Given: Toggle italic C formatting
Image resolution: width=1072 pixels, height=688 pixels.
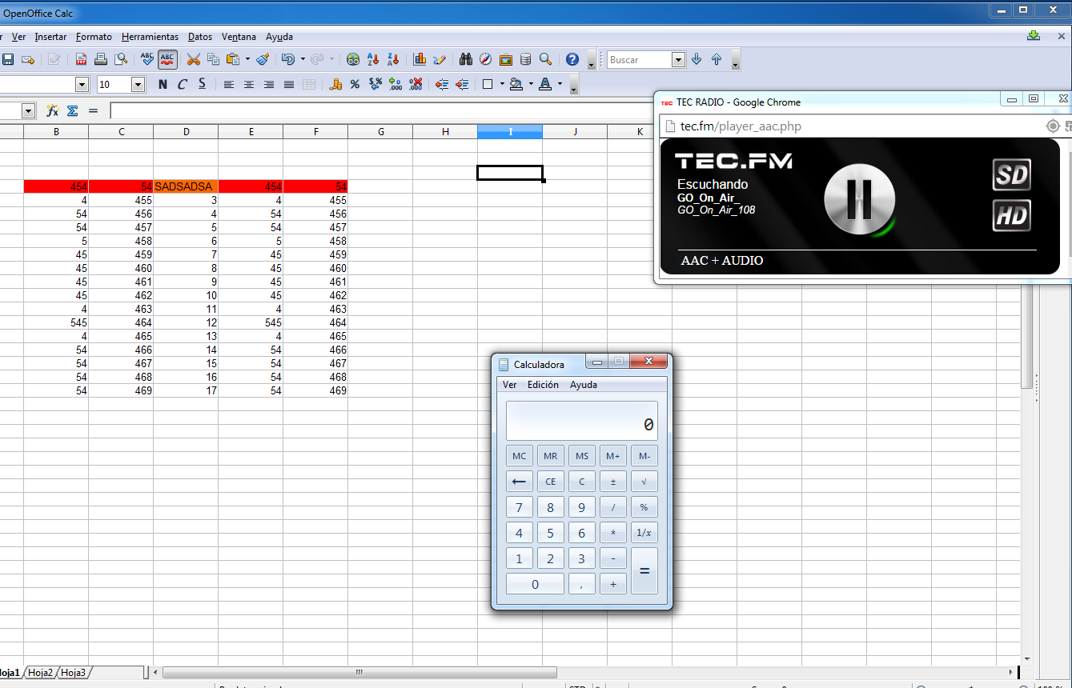Looking at the screenshot, I should click(183, 84).
